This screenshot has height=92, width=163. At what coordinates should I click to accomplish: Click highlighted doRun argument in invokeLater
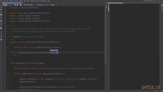coord(54,53)
